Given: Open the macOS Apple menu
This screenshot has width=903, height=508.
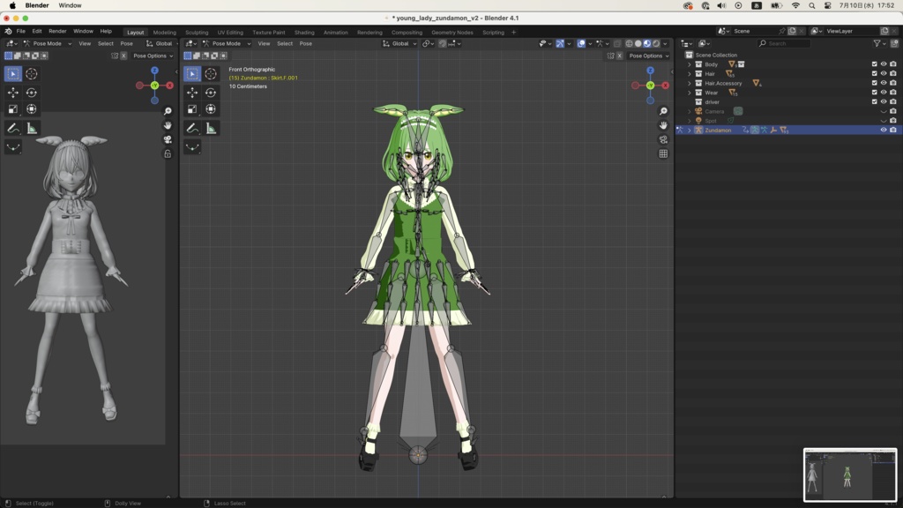Looking at the screenshot, I should pyautogui.click(x=12, y=6).
